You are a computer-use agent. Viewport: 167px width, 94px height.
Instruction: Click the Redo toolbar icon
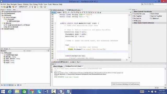coord(16,7)
